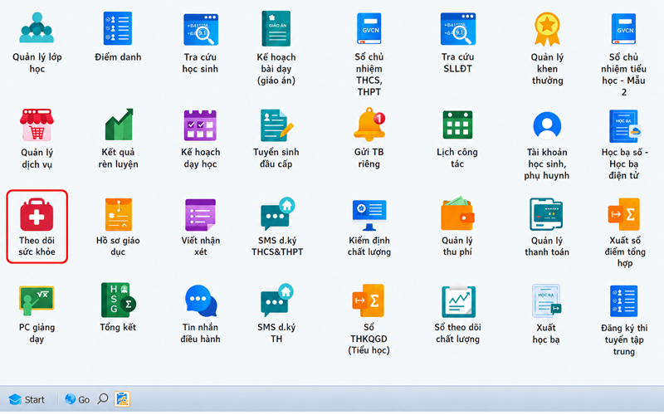Open Hồ sơ giáo dục
The height and width of the screenshot is (415, 664).
coord(118,215)
